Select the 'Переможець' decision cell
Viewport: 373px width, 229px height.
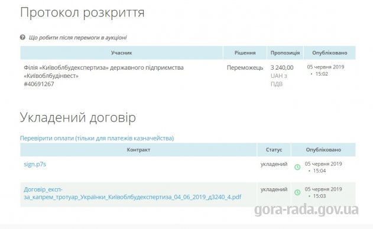(x=245, y=68)
